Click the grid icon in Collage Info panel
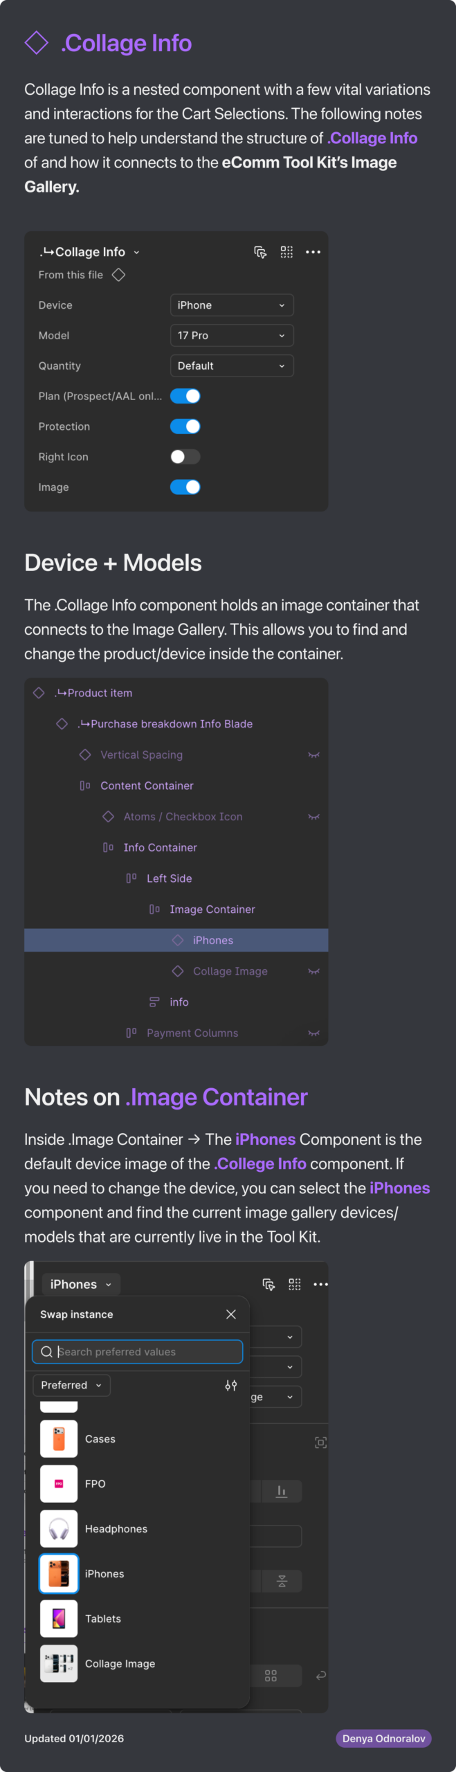The image size is (456, 1772). (x=286, y=252)
